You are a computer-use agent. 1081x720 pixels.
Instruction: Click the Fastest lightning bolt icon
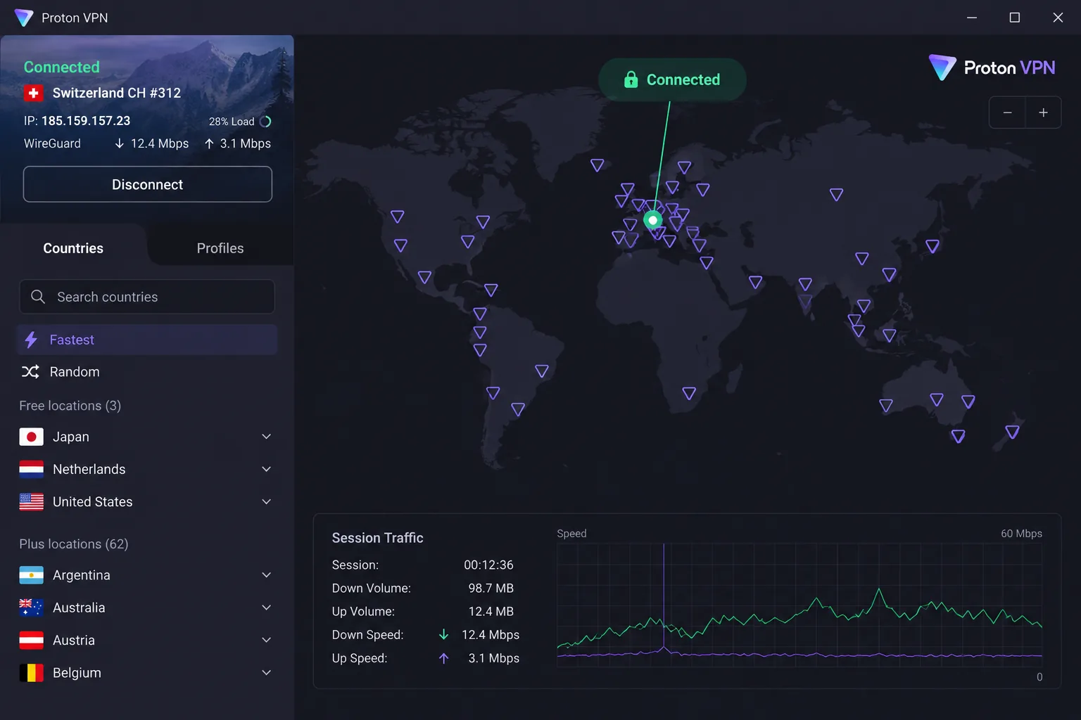pyautogui.click(x=31, y=340)
